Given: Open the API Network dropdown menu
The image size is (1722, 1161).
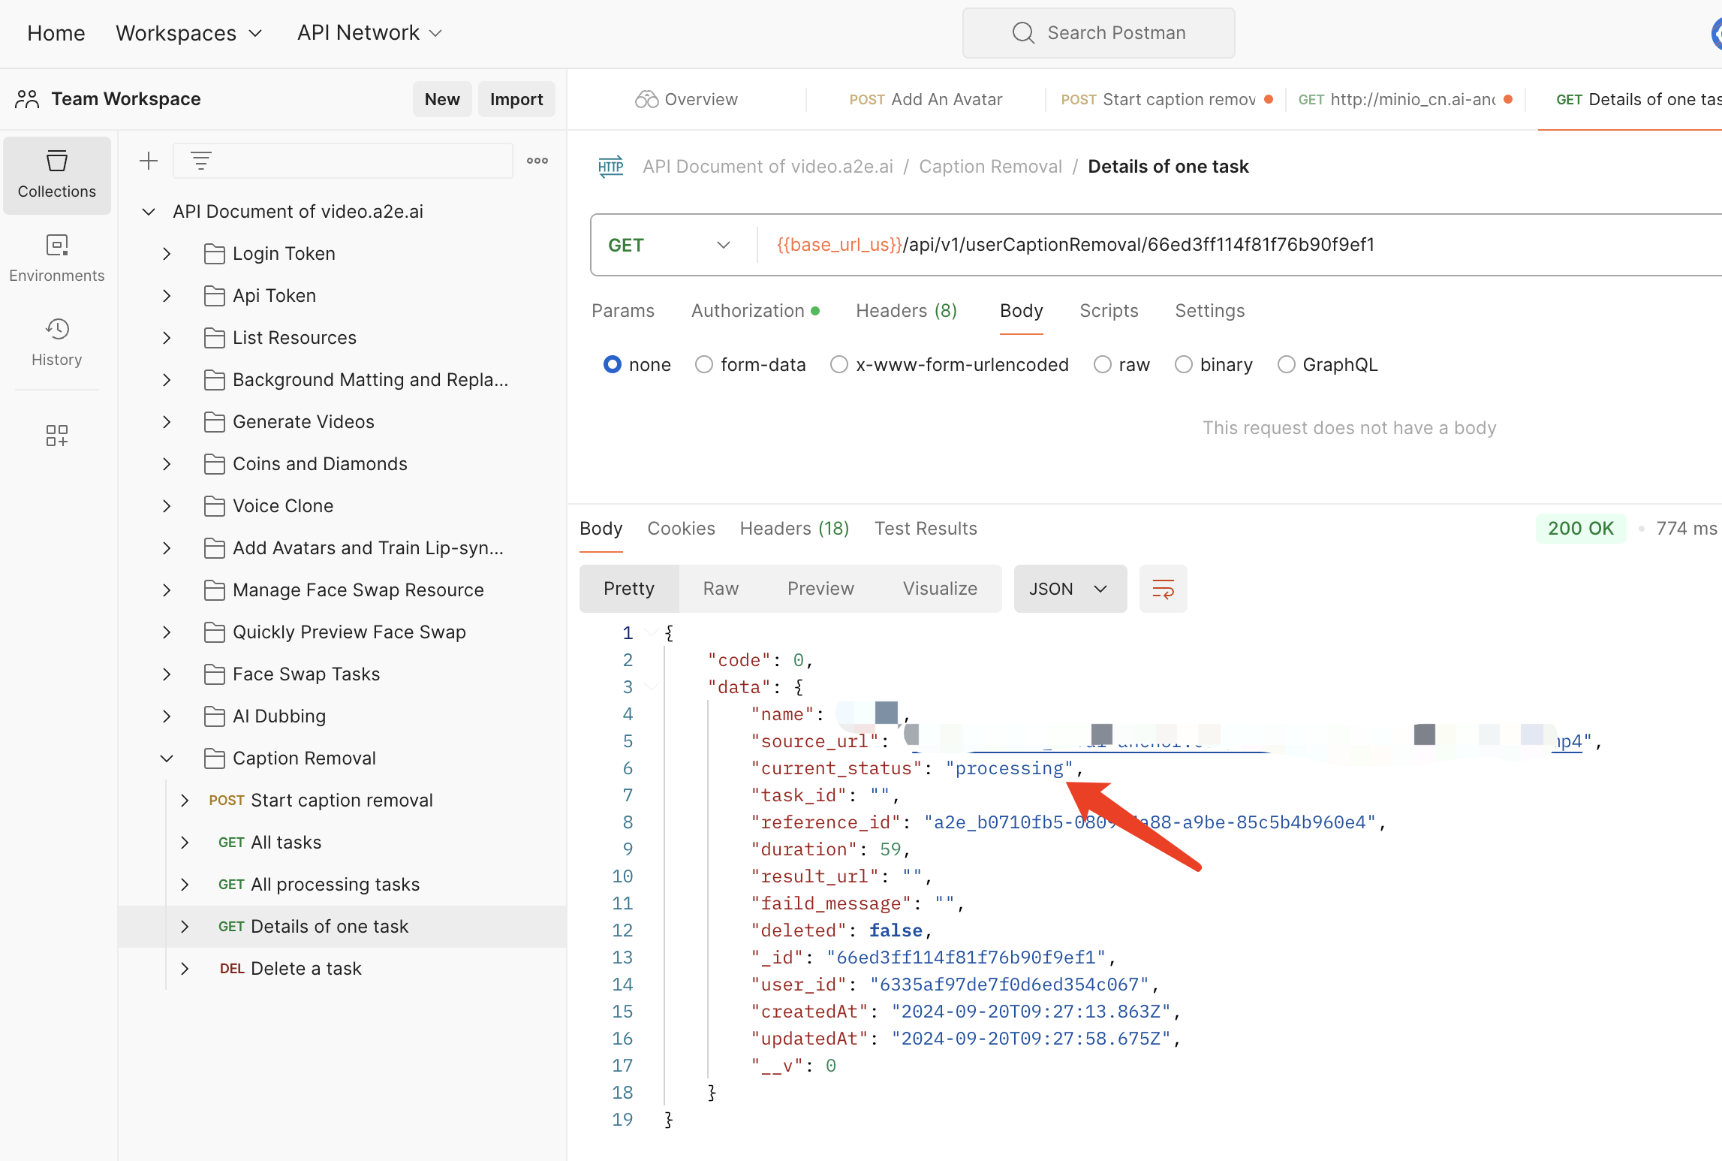Looking at the screenshot, I should point(370,33).
